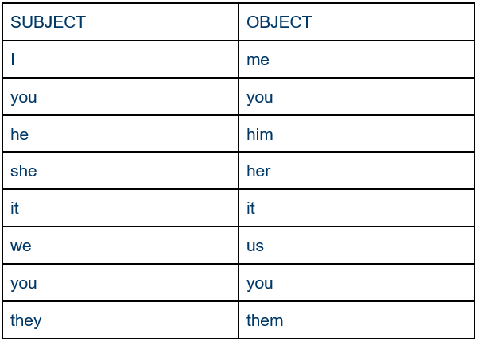Image resolution: width=477 pixels, height=341 pixels.
Task: Click the "they" cell
Action: pos(121,320)
